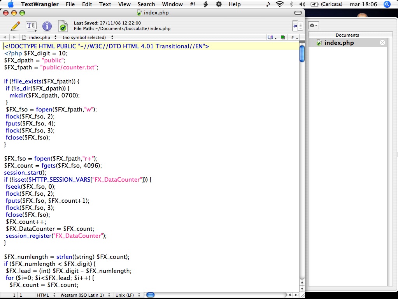Click the window resize grip corner

coord(302,295)
